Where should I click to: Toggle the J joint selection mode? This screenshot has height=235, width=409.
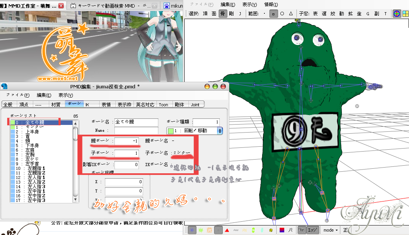coord(240,14)
